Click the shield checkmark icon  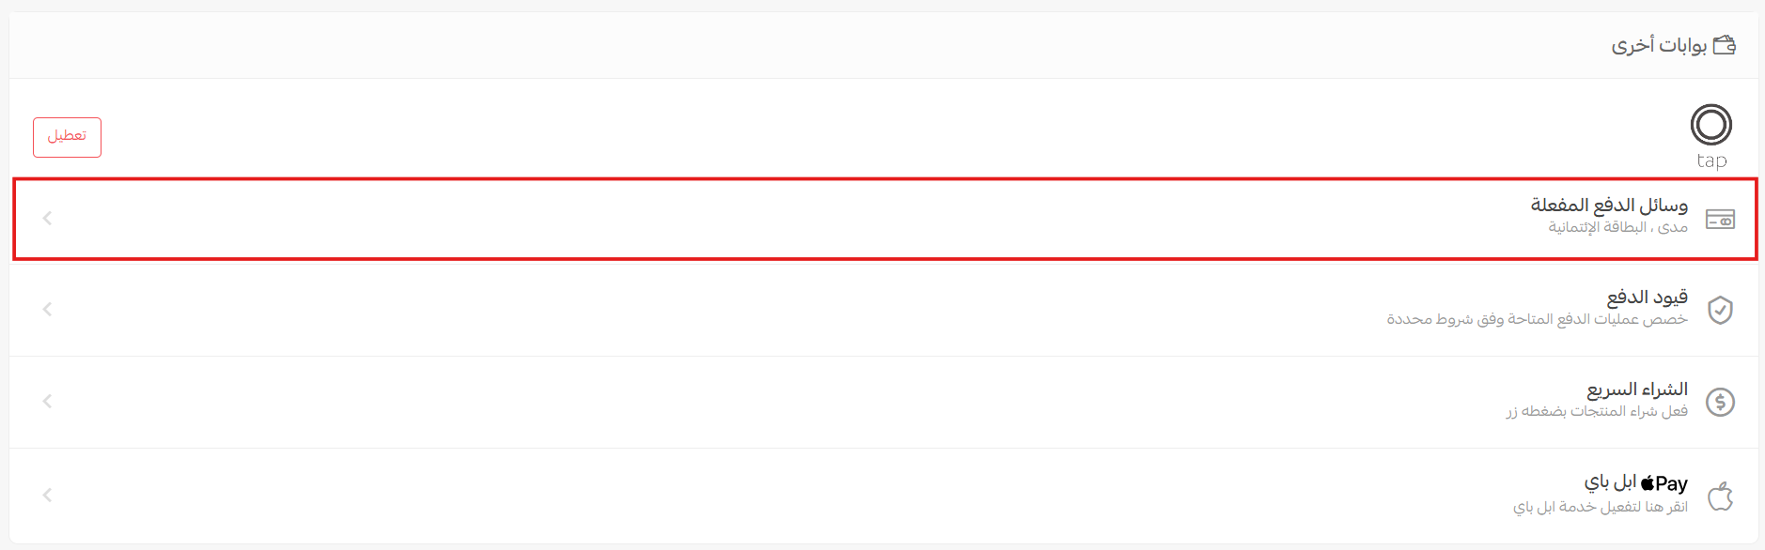tap(1720, 310)
